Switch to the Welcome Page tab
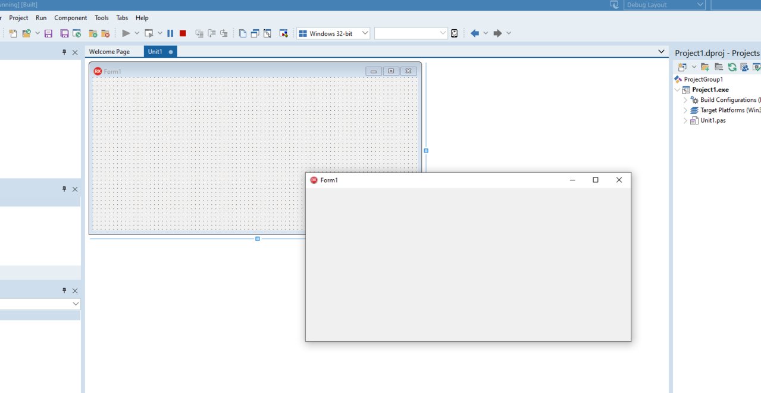This screenshot has width=761, height=393. click(x=109, y=52)
